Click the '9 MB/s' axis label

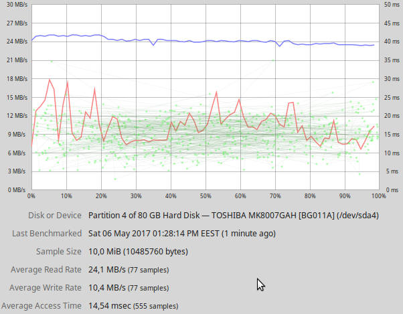[x=17, y=135]
